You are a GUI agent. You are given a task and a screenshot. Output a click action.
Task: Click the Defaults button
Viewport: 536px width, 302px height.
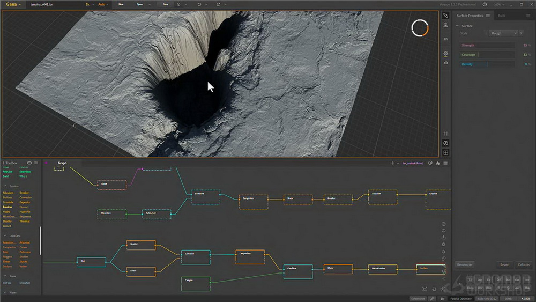[523, 265]
